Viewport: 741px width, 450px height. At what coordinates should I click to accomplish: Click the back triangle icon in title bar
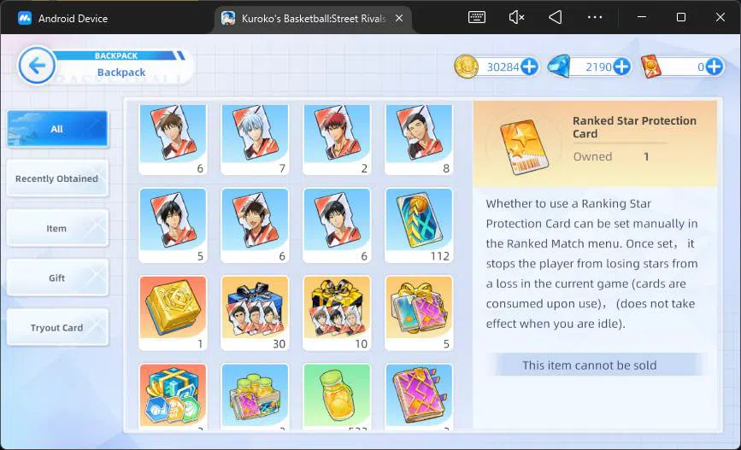coord(556,17)
